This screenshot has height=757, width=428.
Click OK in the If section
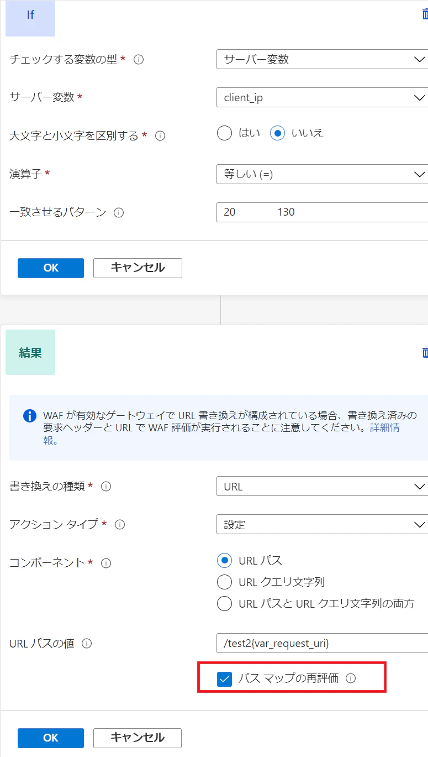tap(51, 268)
